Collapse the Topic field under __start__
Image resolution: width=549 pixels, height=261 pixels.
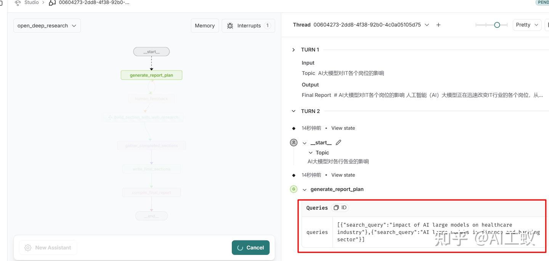(311, 153)
